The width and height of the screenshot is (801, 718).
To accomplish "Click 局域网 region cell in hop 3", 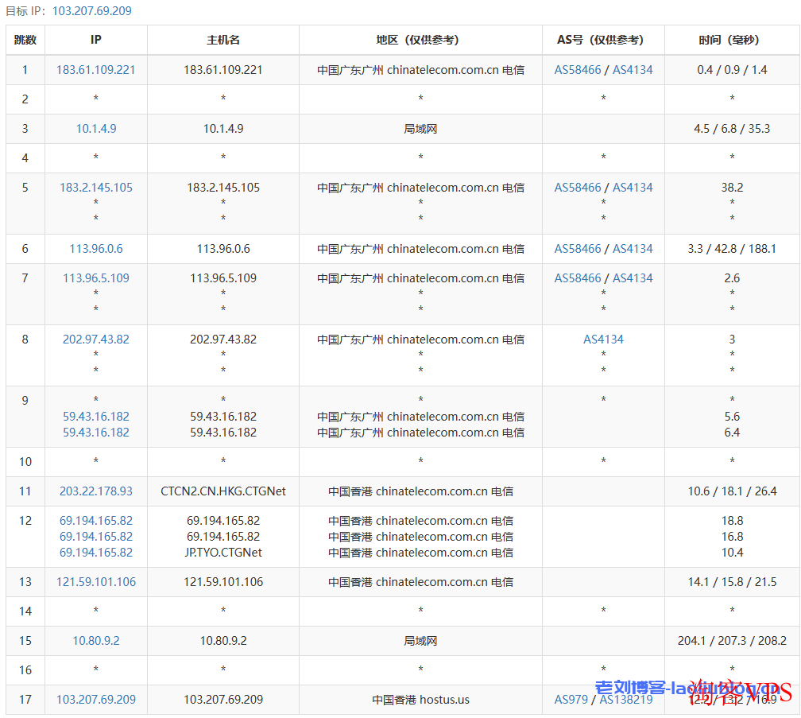I will point(420,129).
